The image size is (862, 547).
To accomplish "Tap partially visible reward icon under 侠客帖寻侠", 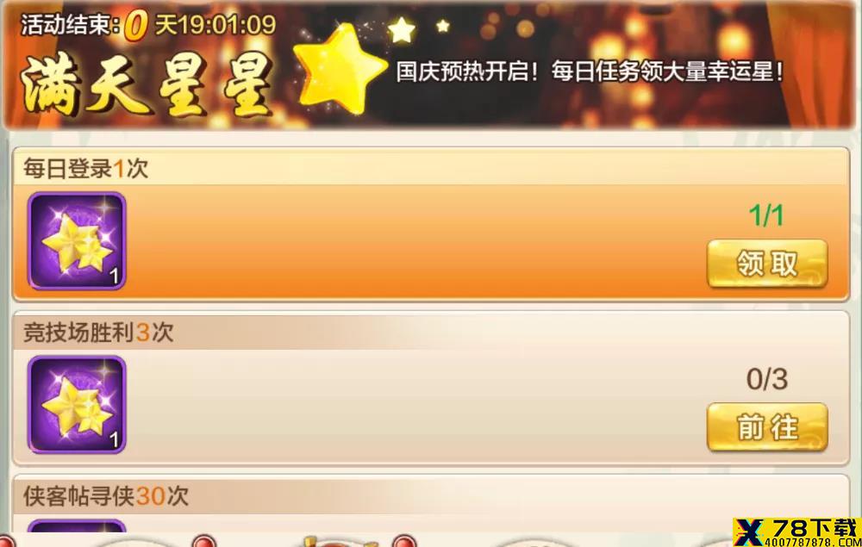I will (x=77, y=525).
